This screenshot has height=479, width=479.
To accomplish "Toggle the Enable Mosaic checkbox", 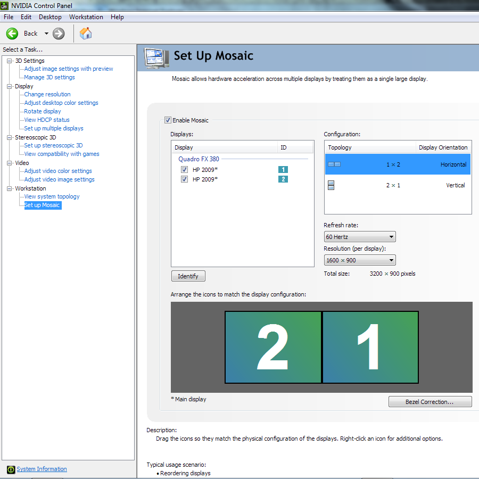I will pyautogui.click(x=168, y=120).
